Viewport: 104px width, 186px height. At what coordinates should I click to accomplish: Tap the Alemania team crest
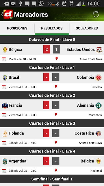(x=99, y=105)
